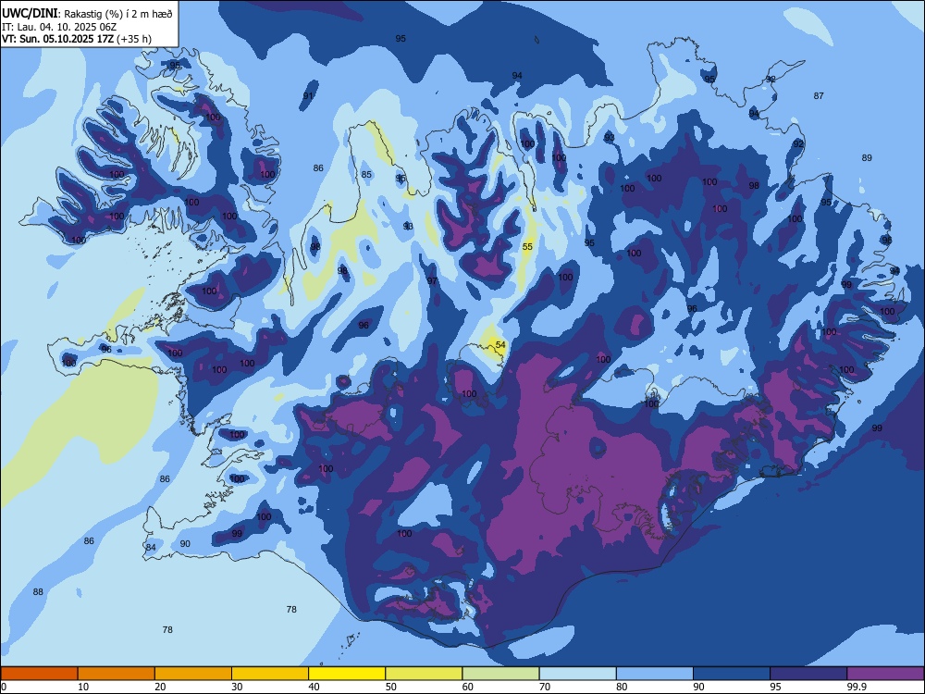Click the medium blue 80–90 legend swatch
This screenshot has width=925, height=694.
tap(654, 674)
